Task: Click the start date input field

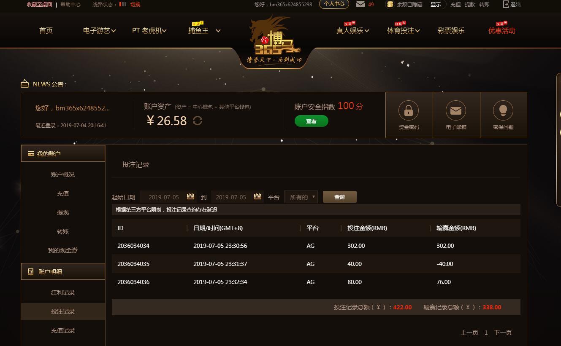Action: tap(168, 197)
